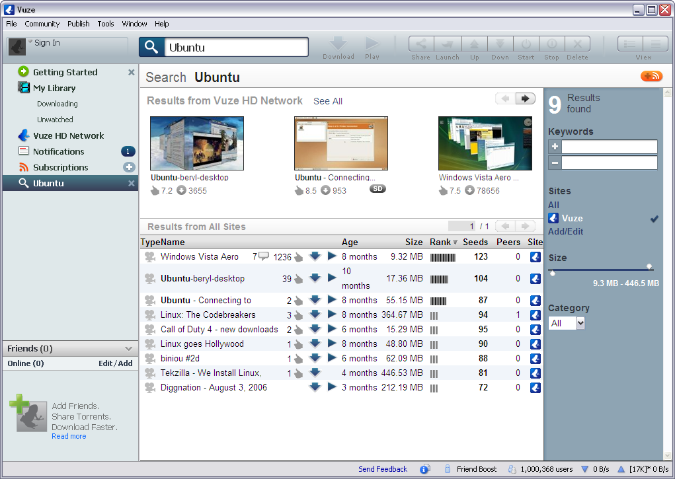The width and height of the screenshot is (675, 479).
Task: Click the Edit/Add friends link
Action: (116, 363)
